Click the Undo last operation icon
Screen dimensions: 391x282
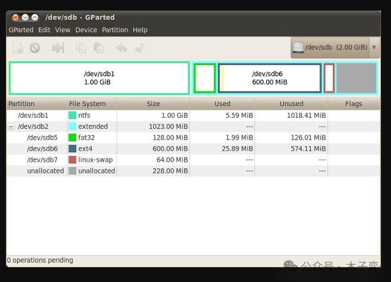click(121, 47)
